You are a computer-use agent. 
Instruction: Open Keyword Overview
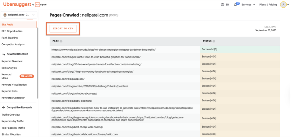(12, 61)
